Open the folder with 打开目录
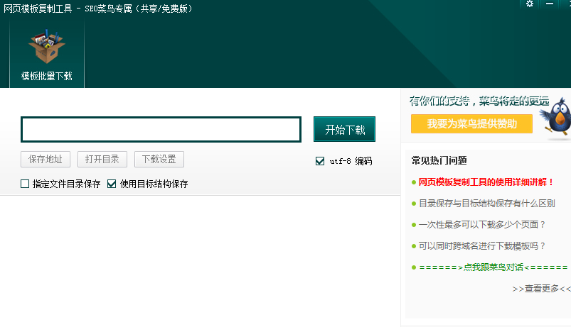Image resolution: width=571 pixels, height=327 pixels. tap(102, 159)
